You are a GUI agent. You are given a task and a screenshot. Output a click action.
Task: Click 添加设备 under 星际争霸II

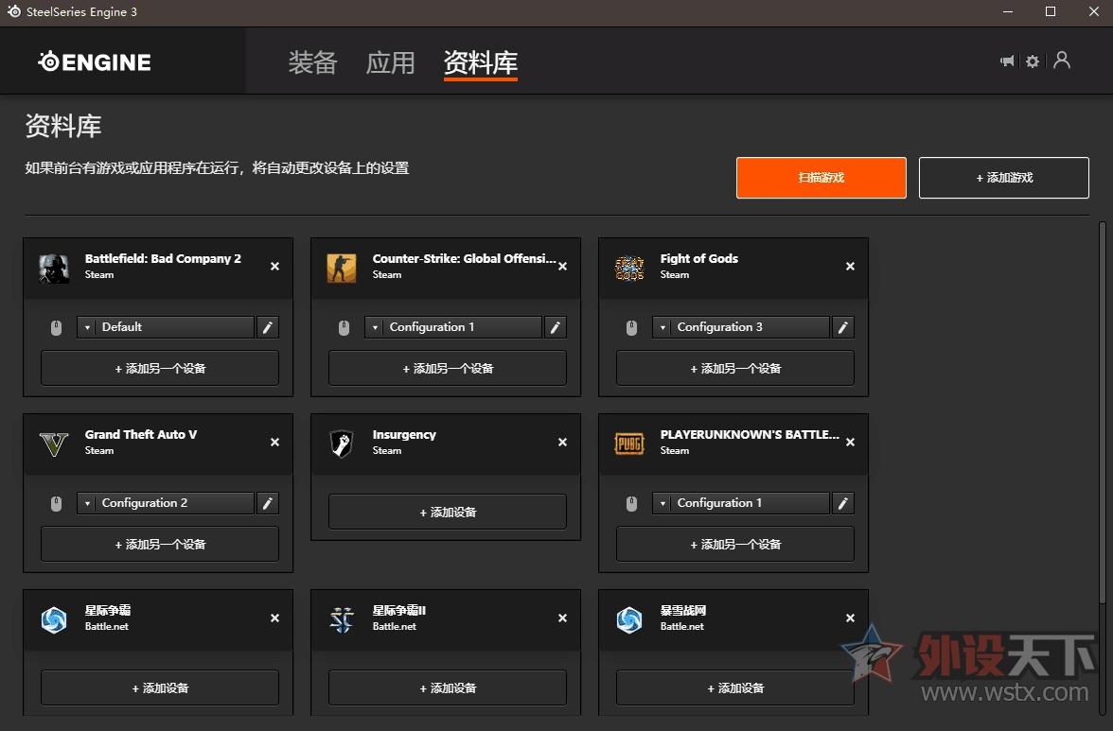point(447,687)
